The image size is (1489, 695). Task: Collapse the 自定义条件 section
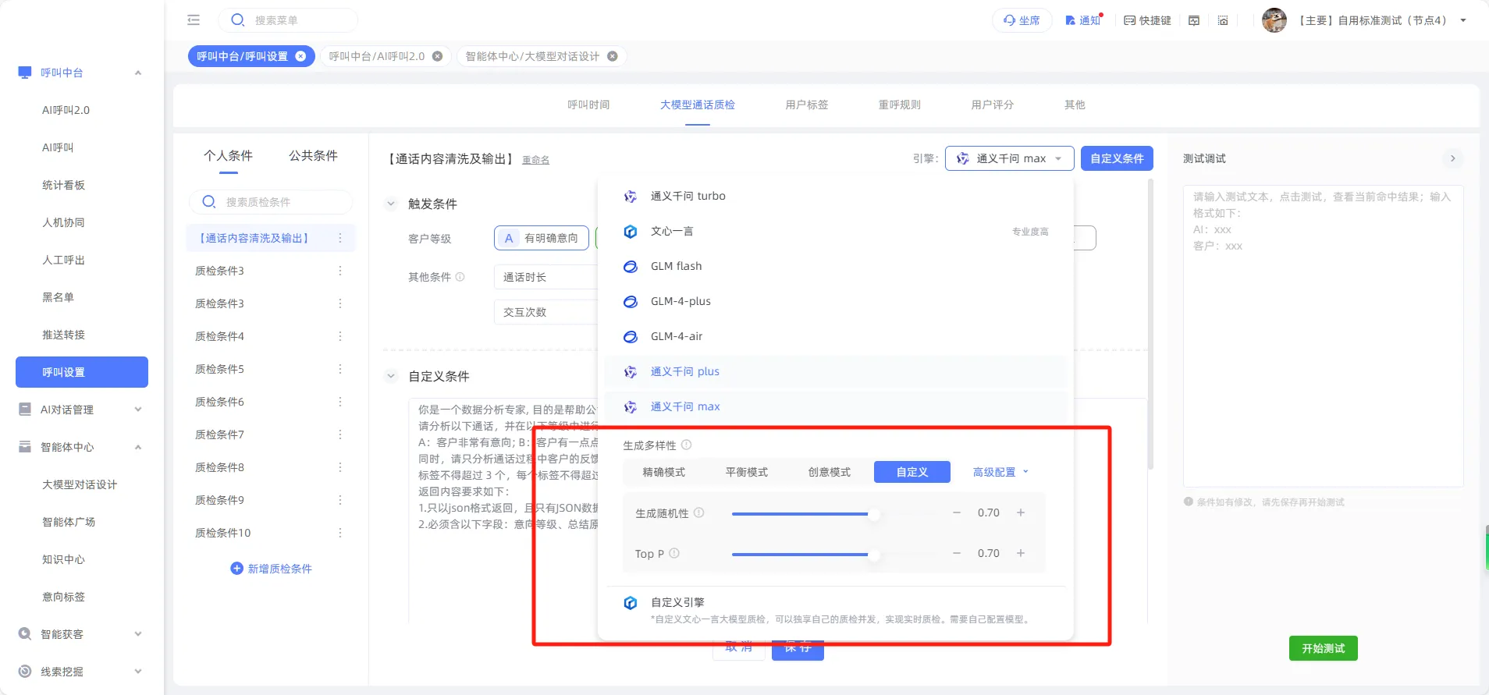391,376
